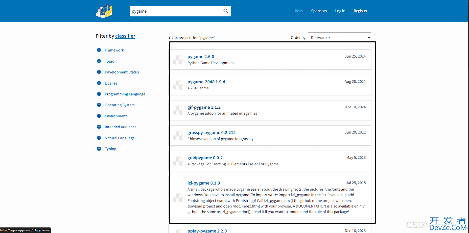
Task: Open the grasspy-pygame 0.2.212 project
Action: tap(212, 133)
